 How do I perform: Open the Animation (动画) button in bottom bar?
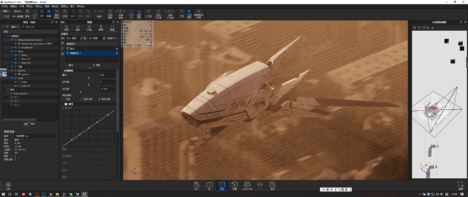pos(234,186)
